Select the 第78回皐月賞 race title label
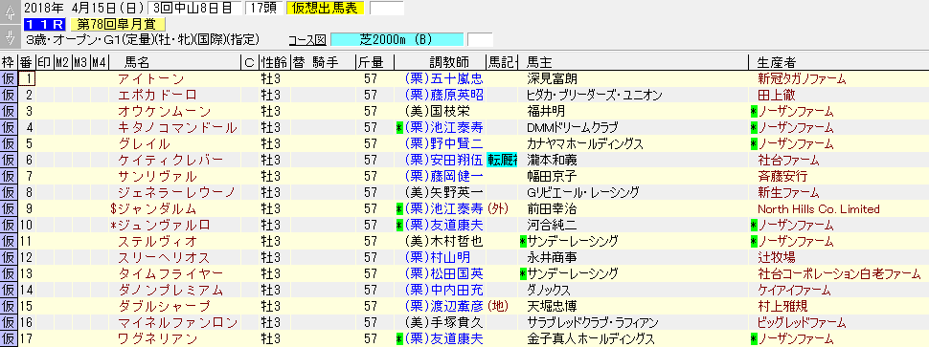 (x=117, y=24)
